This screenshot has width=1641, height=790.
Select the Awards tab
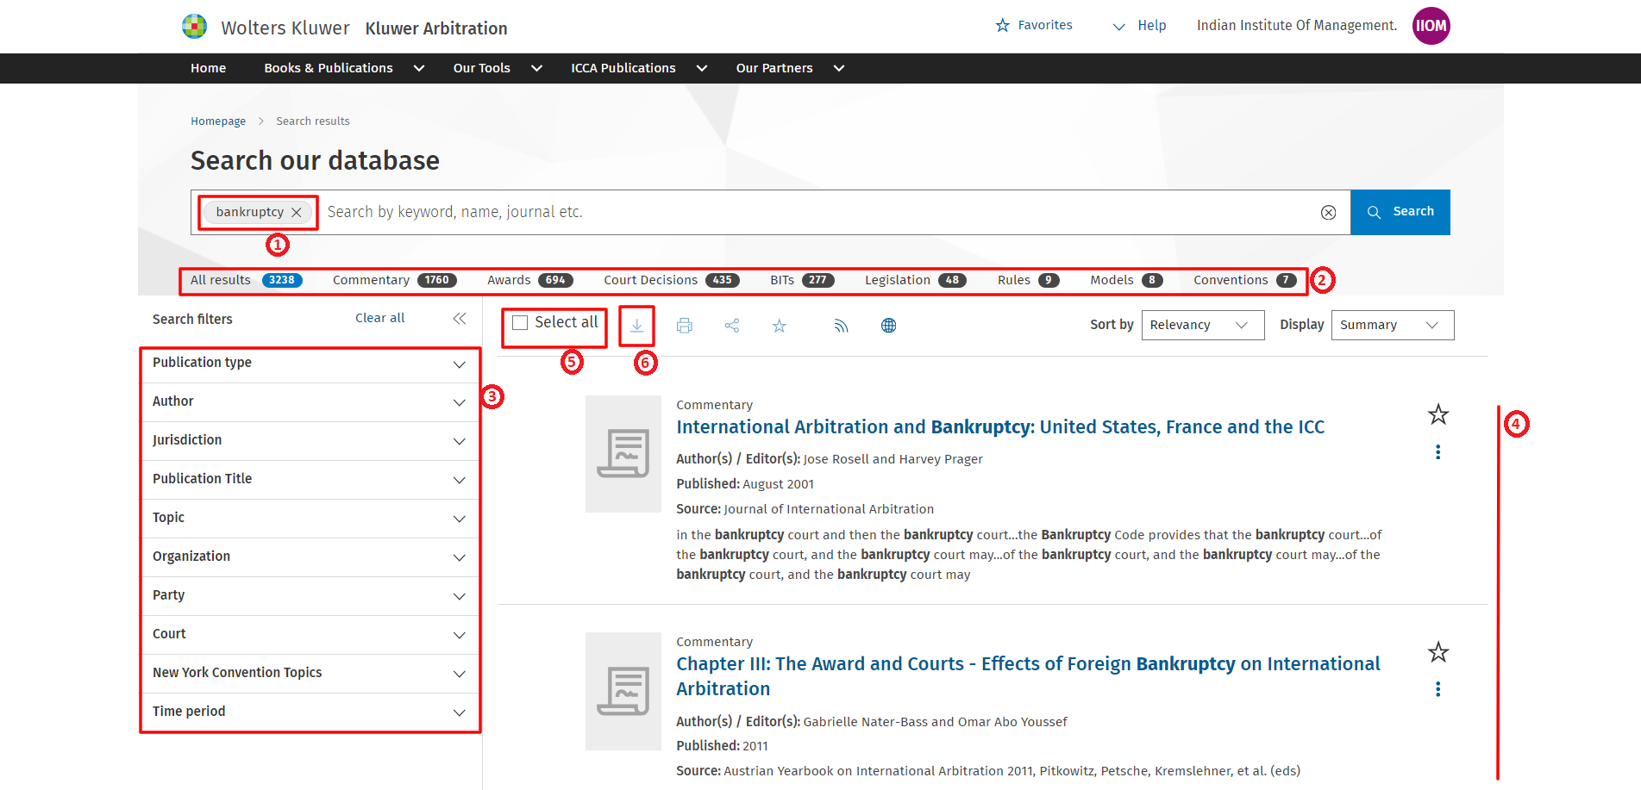click(529, 280)
